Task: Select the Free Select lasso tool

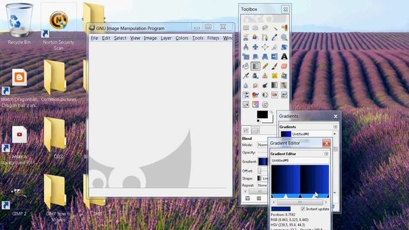Action: click(265, 28)
